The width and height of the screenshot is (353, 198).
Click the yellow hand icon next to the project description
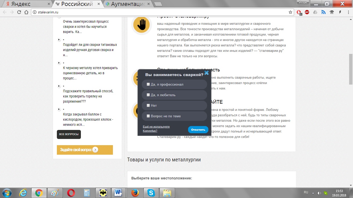click(x=141, y=25)
